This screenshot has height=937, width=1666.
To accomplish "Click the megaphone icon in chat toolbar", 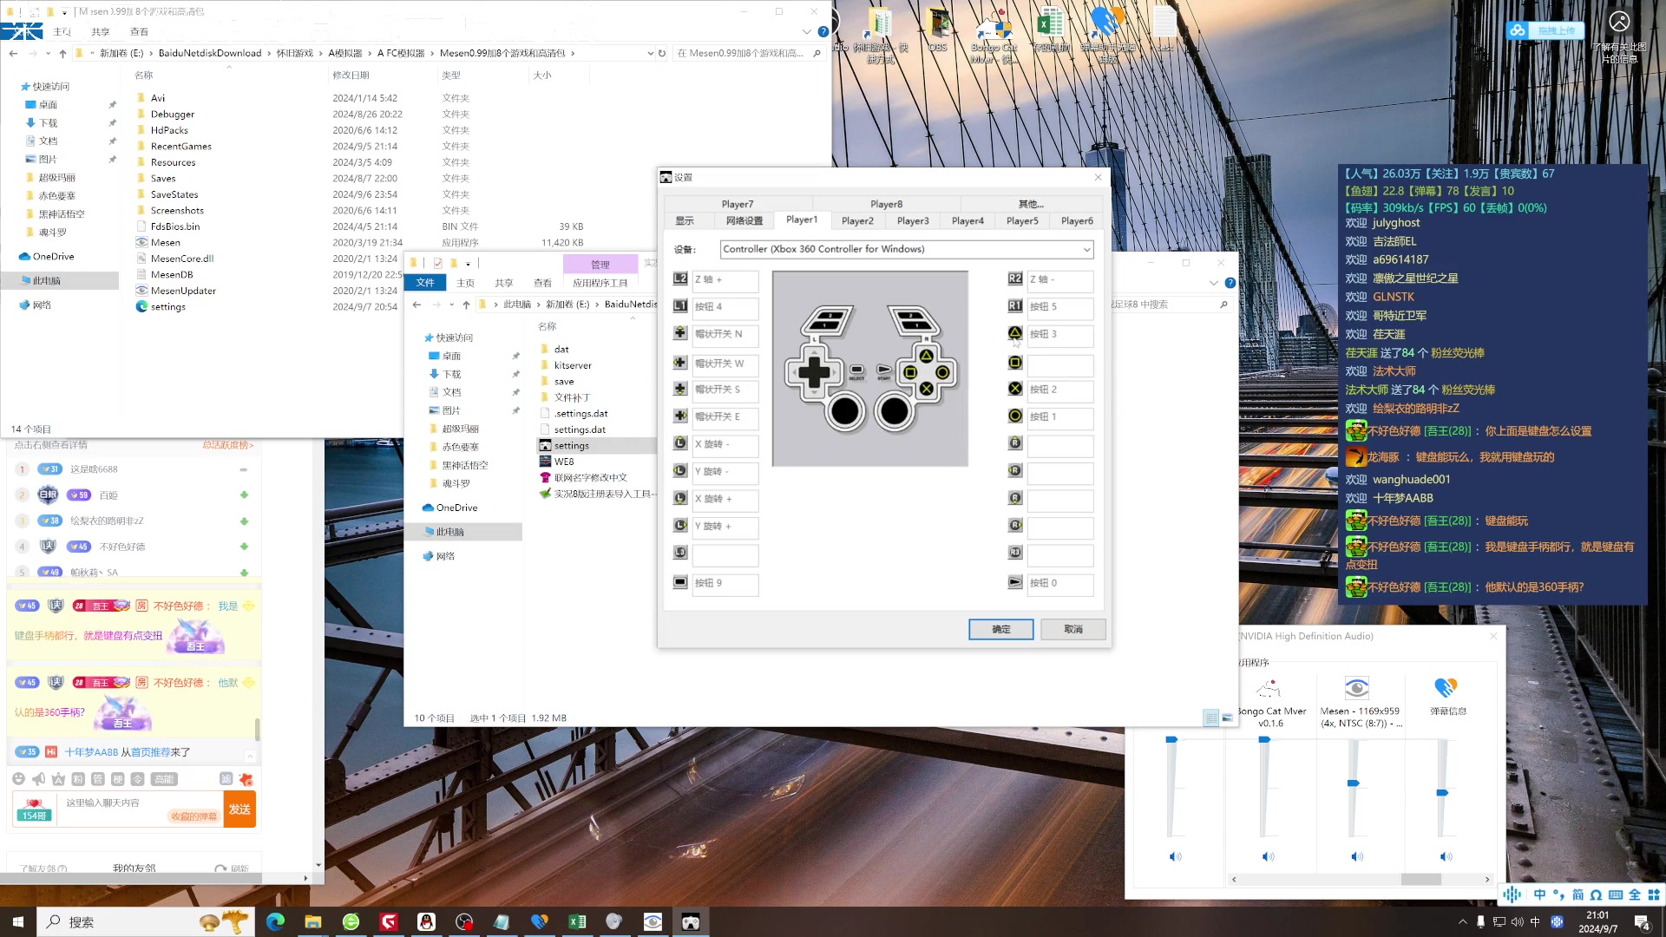I will click(x=38, y=779).
